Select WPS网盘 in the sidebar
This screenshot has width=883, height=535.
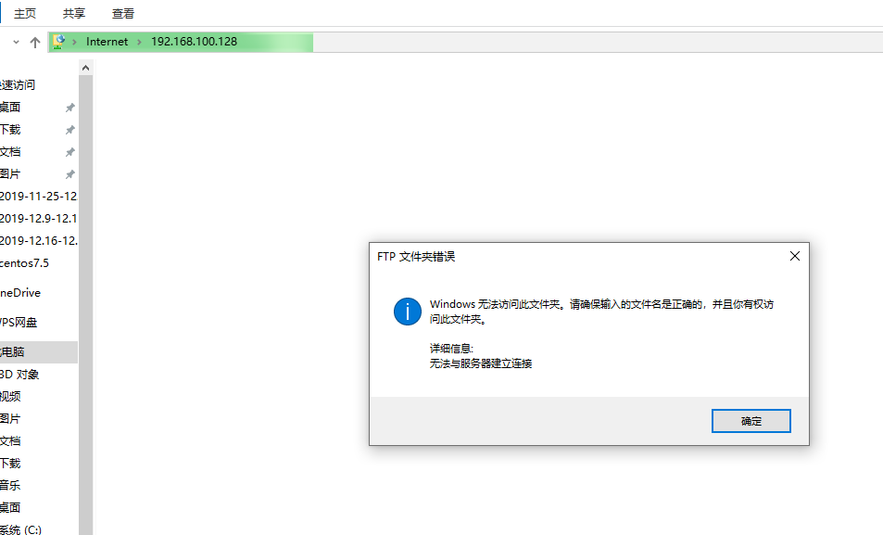(19, 323)
